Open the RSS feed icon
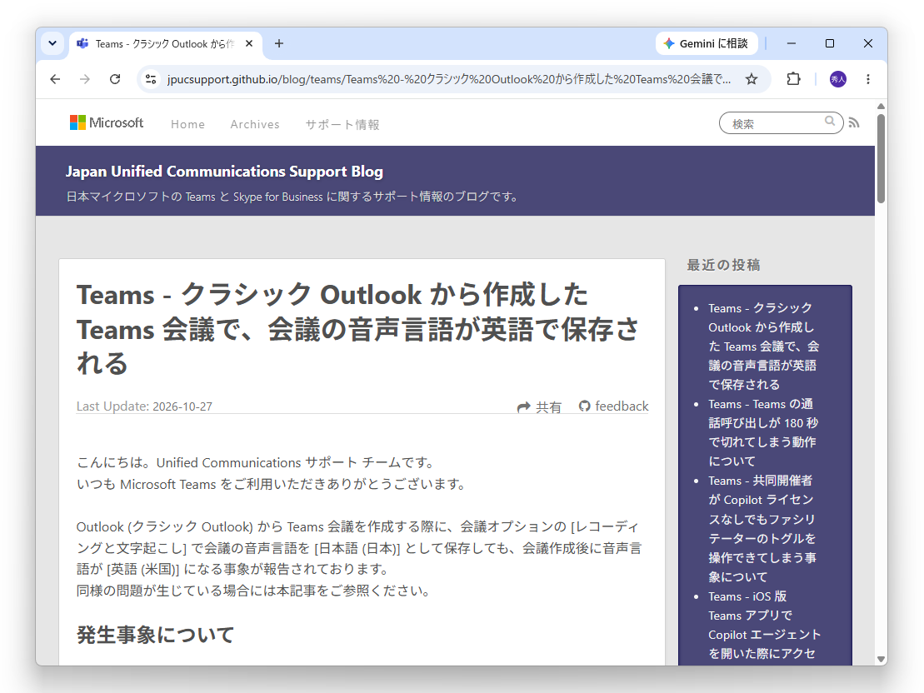Screen dimensions: 924x693 point(854,122)
